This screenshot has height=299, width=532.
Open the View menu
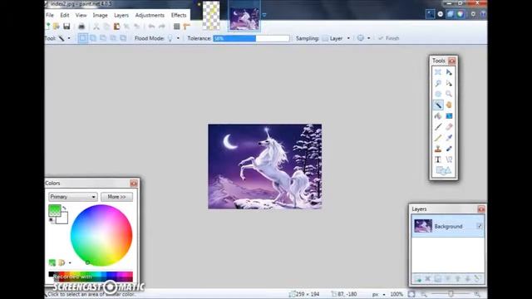coord(81,15)
